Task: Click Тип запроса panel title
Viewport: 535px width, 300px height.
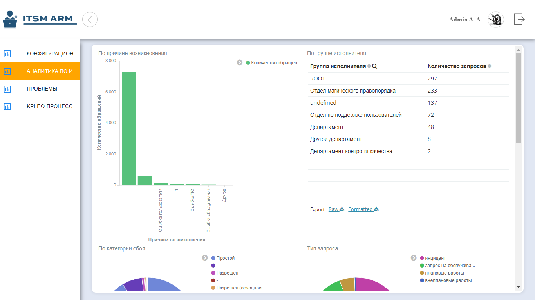Action: coord(322,248)
